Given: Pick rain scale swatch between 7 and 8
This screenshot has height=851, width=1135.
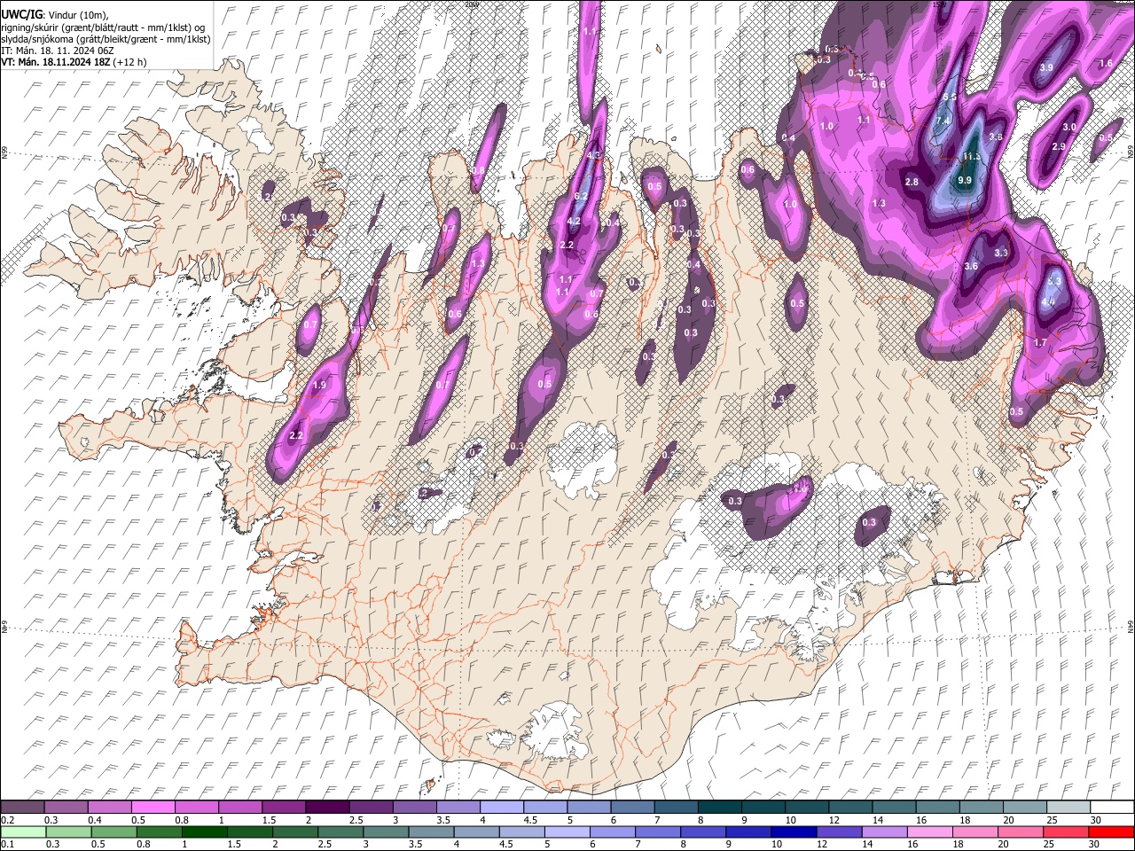Looking at the screenshot, I should 658,831.
